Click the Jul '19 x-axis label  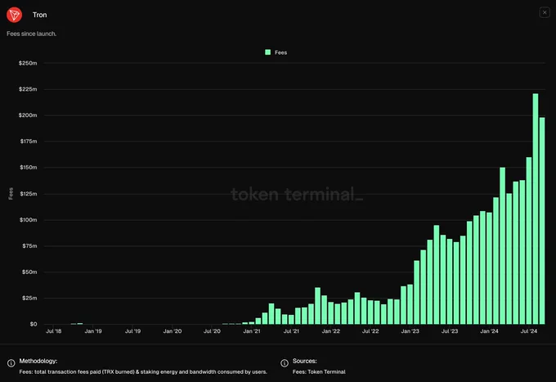[132, 331]
